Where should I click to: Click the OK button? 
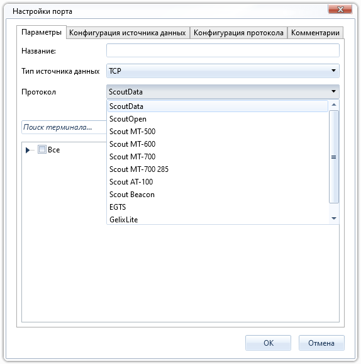[x=268, y=343]
